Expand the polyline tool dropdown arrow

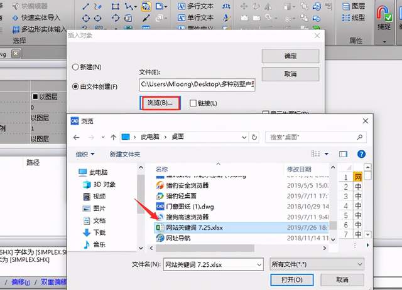coord(136,7)
